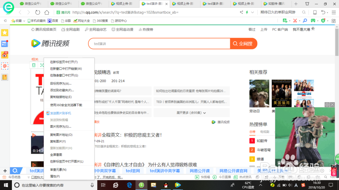Expand 展开更多 (余95集) episodes
The height and width of the screenshot is (190, 339).
coord(191,113)
